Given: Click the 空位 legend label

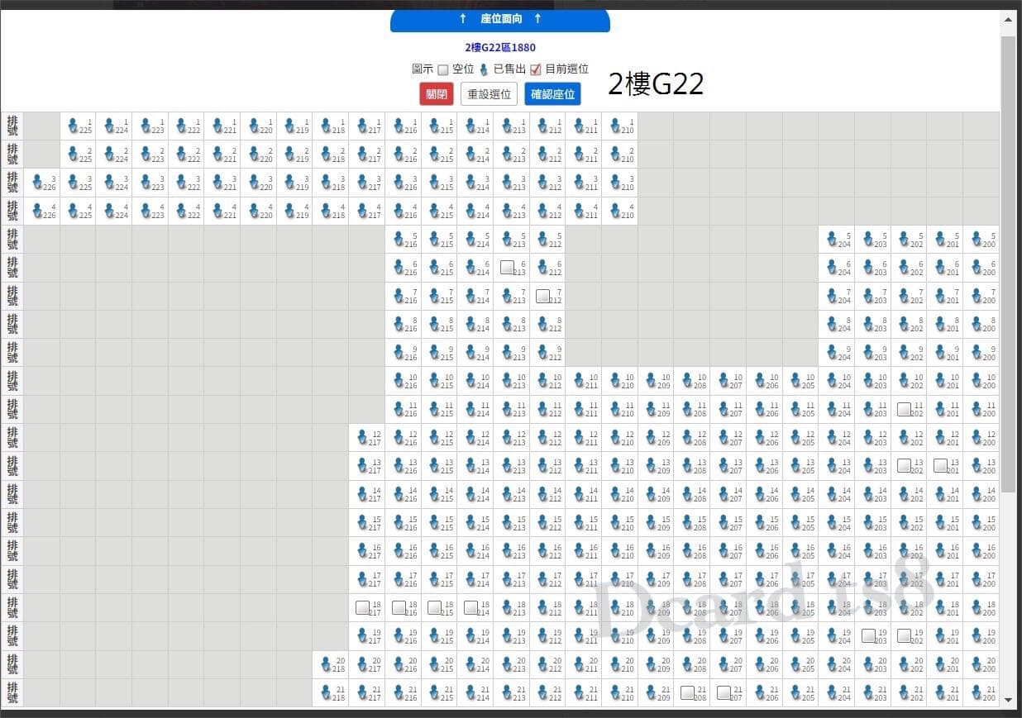Looking at the screenshot, I should click(x=463, y=69).
